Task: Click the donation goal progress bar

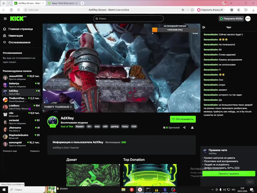Action: [175, 30]
